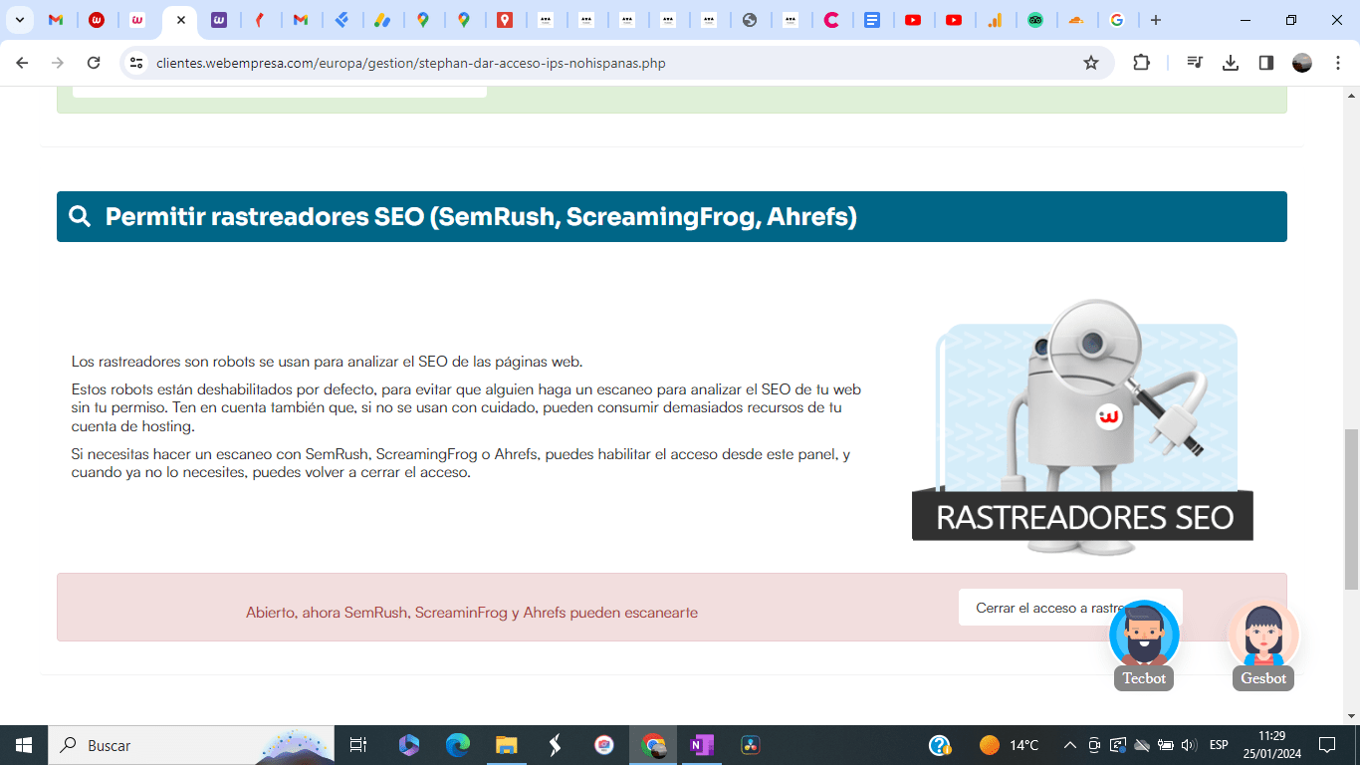Open the Chrome profile avatar
The height and width of the screenshot is (765, 1360).
pyautogui.click(x=1302, y=63)
